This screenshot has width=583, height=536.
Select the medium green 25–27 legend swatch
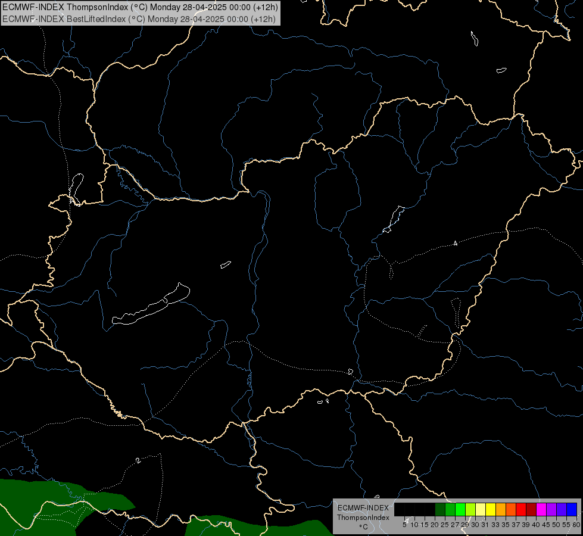[450, 510]
